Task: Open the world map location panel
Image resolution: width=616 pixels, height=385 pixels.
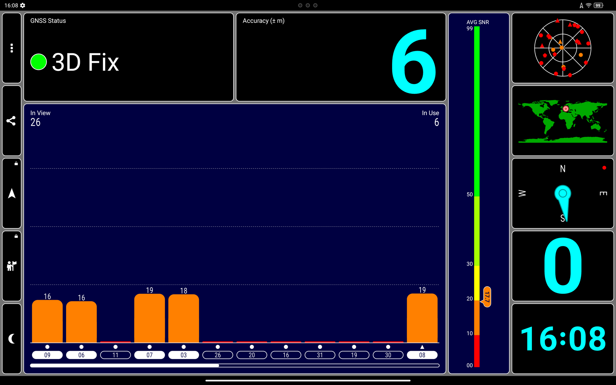Action: pyautogui.click(x=562, y=121)
